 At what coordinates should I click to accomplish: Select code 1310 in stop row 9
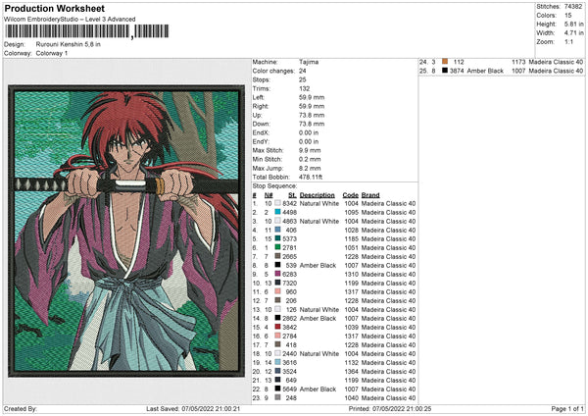point(352,274)
